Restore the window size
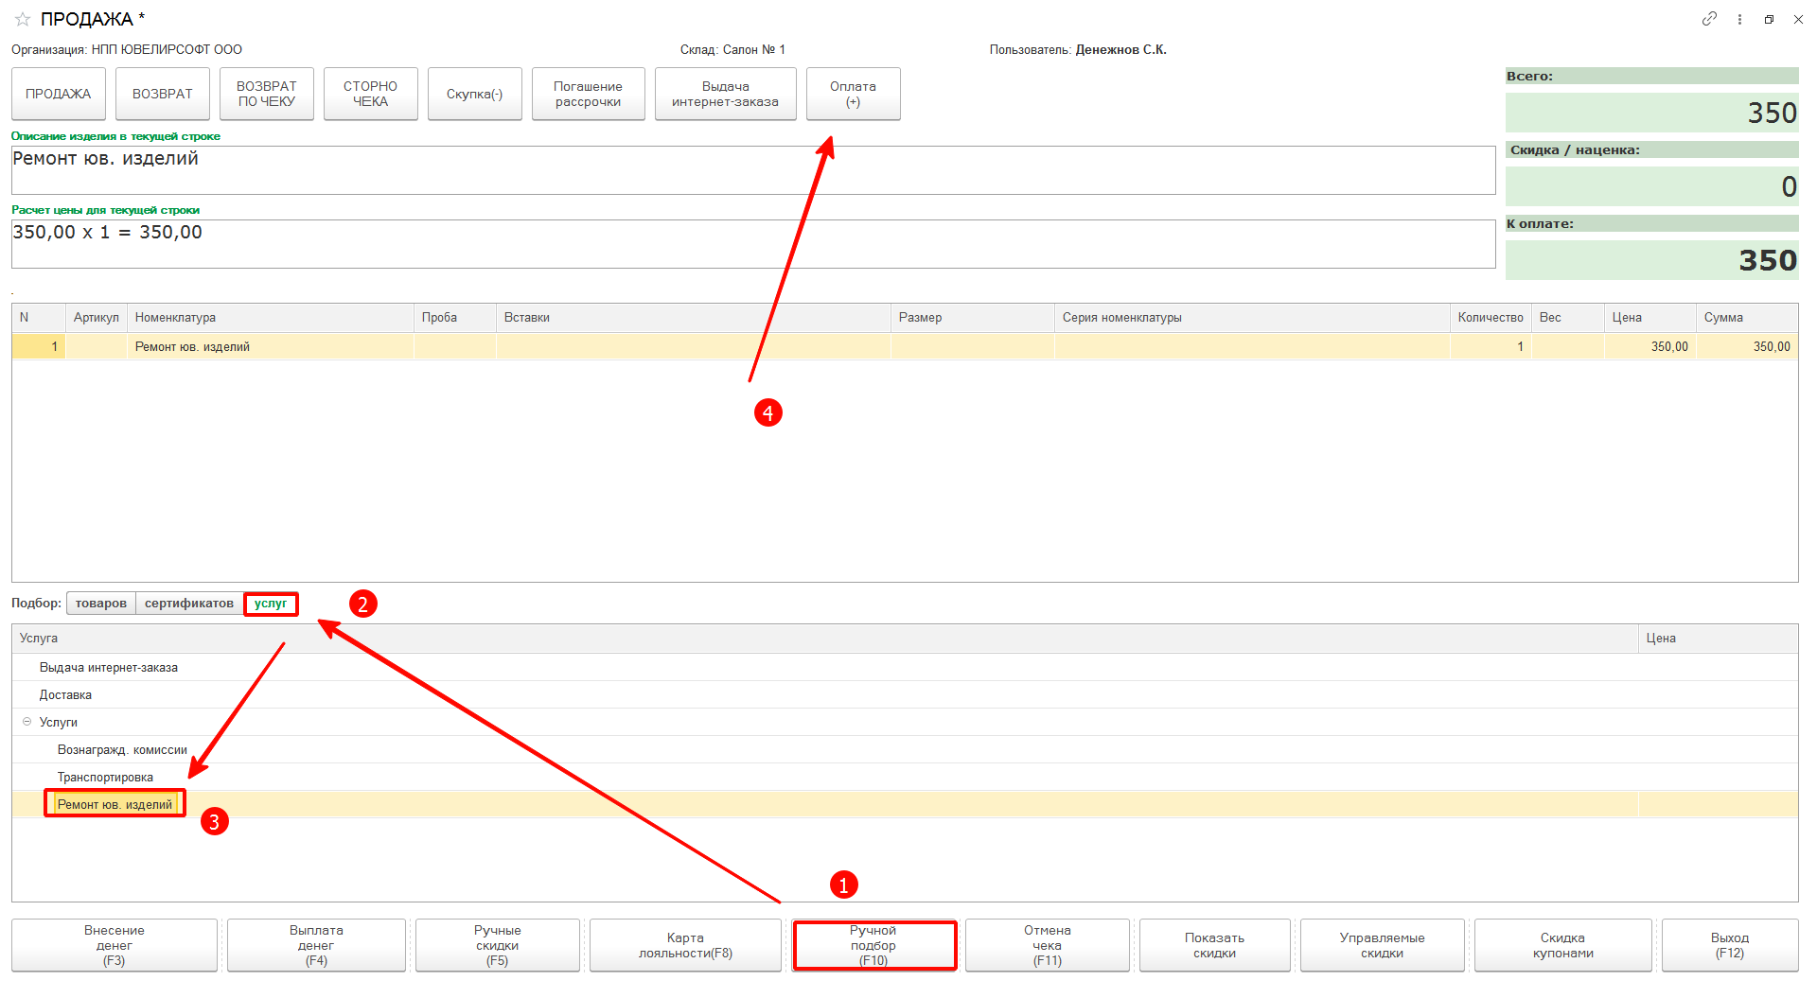Screen dimensions: 1817x981 pyautogui.click(x=1769, y=19)
